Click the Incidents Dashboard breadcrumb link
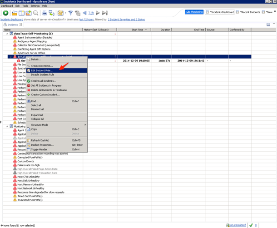This screenshot has width=277, height=228. click(12, 20)
